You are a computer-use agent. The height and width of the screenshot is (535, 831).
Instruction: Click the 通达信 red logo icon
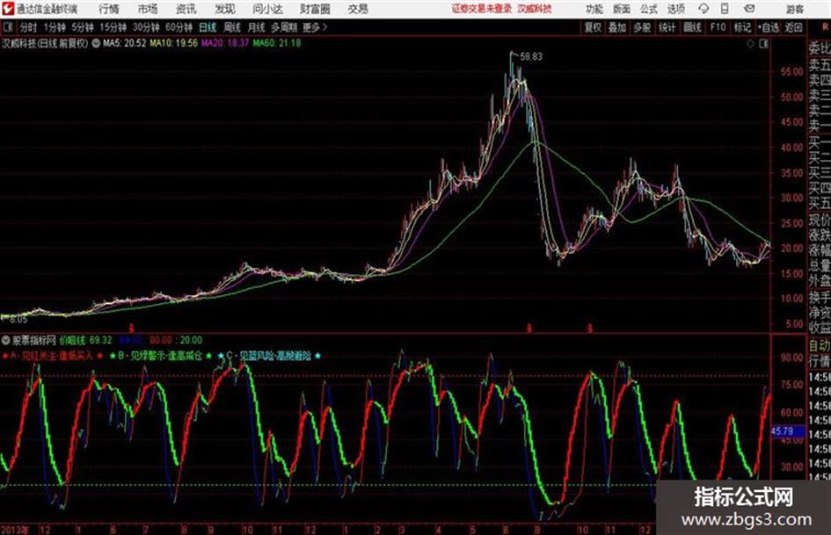coord(8,9)
